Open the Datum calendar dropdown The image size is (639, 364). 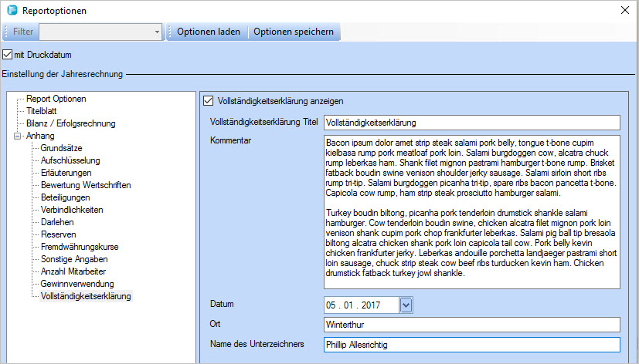[x=407, y=305]
